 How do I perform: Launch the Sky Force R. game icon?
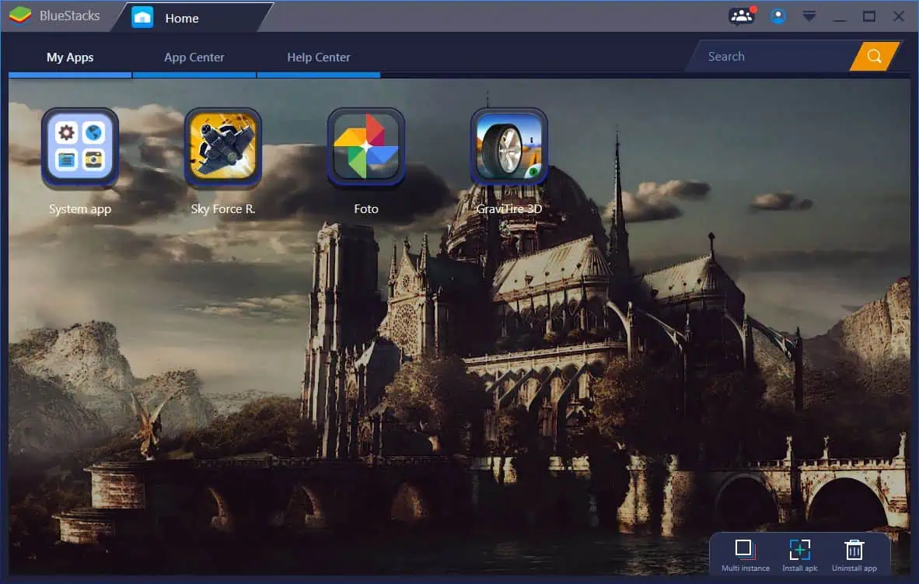pyautogui.click(x=222, y=147)
